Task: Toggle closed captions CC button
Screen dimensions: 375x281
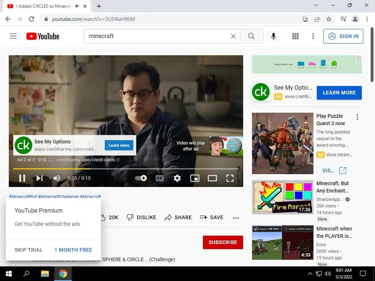Action: (160, 178)
